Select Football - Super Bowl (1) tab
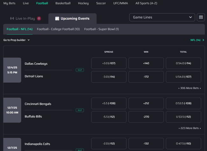 (x=101, y=29)
